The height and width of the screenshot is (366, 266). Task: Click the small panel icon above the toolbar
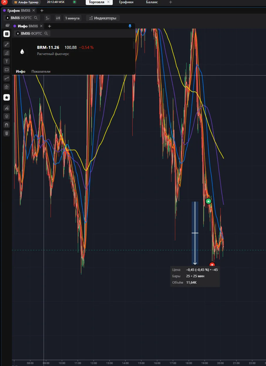pyautogui.click(x=7, y=26)
